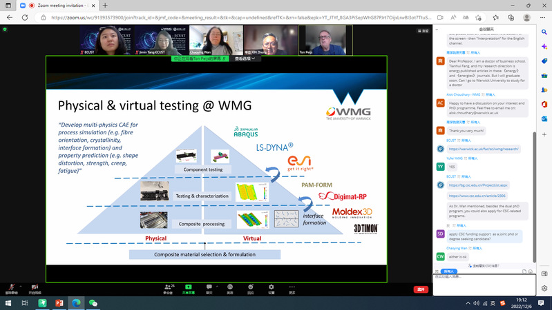Open Edge sidebar Tools briefcase icon

tap(544, 76)
